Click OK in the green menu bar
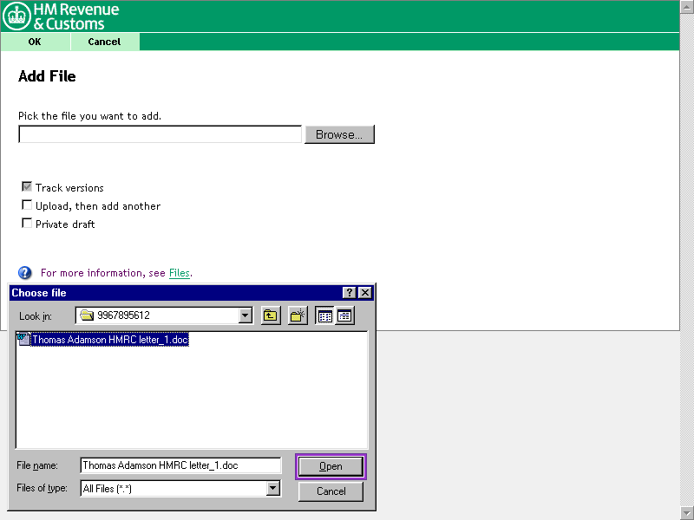694x520 pixels. [35, 42]
